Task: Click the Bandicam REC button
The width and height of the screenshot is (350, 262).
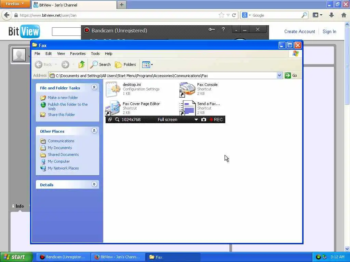Action: click(216, 120)
